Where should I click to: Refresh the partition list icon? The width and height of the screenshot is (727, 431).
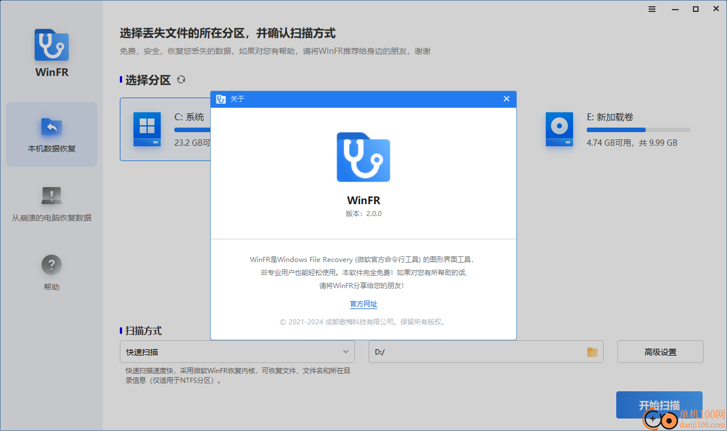click(x=181, y=80)
